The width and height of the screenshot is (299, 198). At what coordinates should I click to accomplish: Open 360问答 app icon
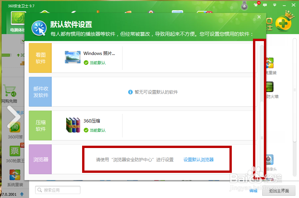coord(15,127)
